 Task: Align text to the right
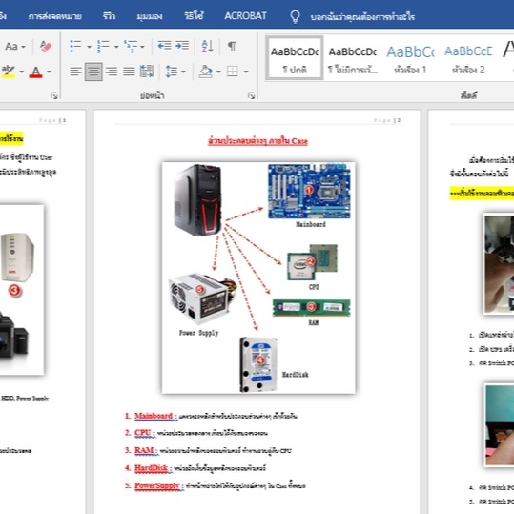(112, 72)
